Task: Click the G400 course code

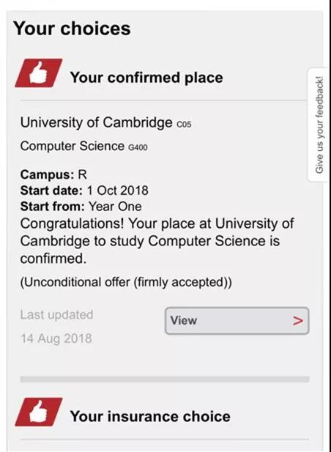Action: click(x=138, y=147)
